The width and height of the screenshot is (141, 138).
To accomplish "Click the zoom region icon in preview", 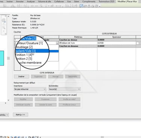I will 4,28.
